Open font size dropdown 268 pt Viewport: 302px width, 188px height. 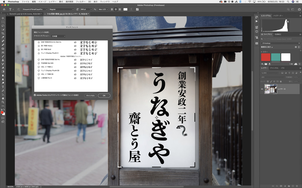click(86, 9)
